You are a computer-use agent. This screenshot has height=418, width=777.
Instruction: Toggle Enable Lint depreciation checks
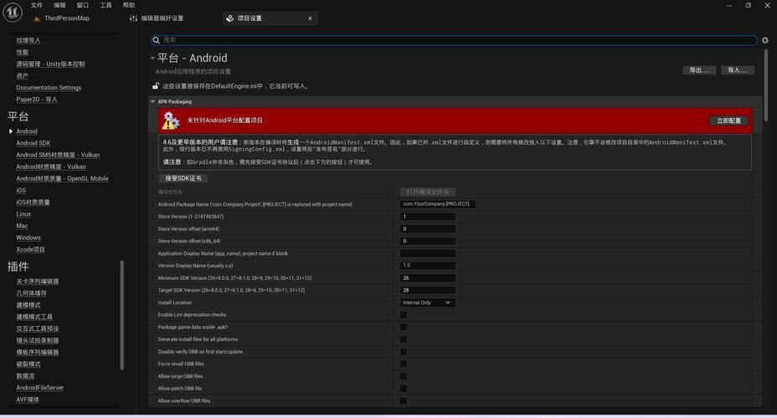point(404,314)
